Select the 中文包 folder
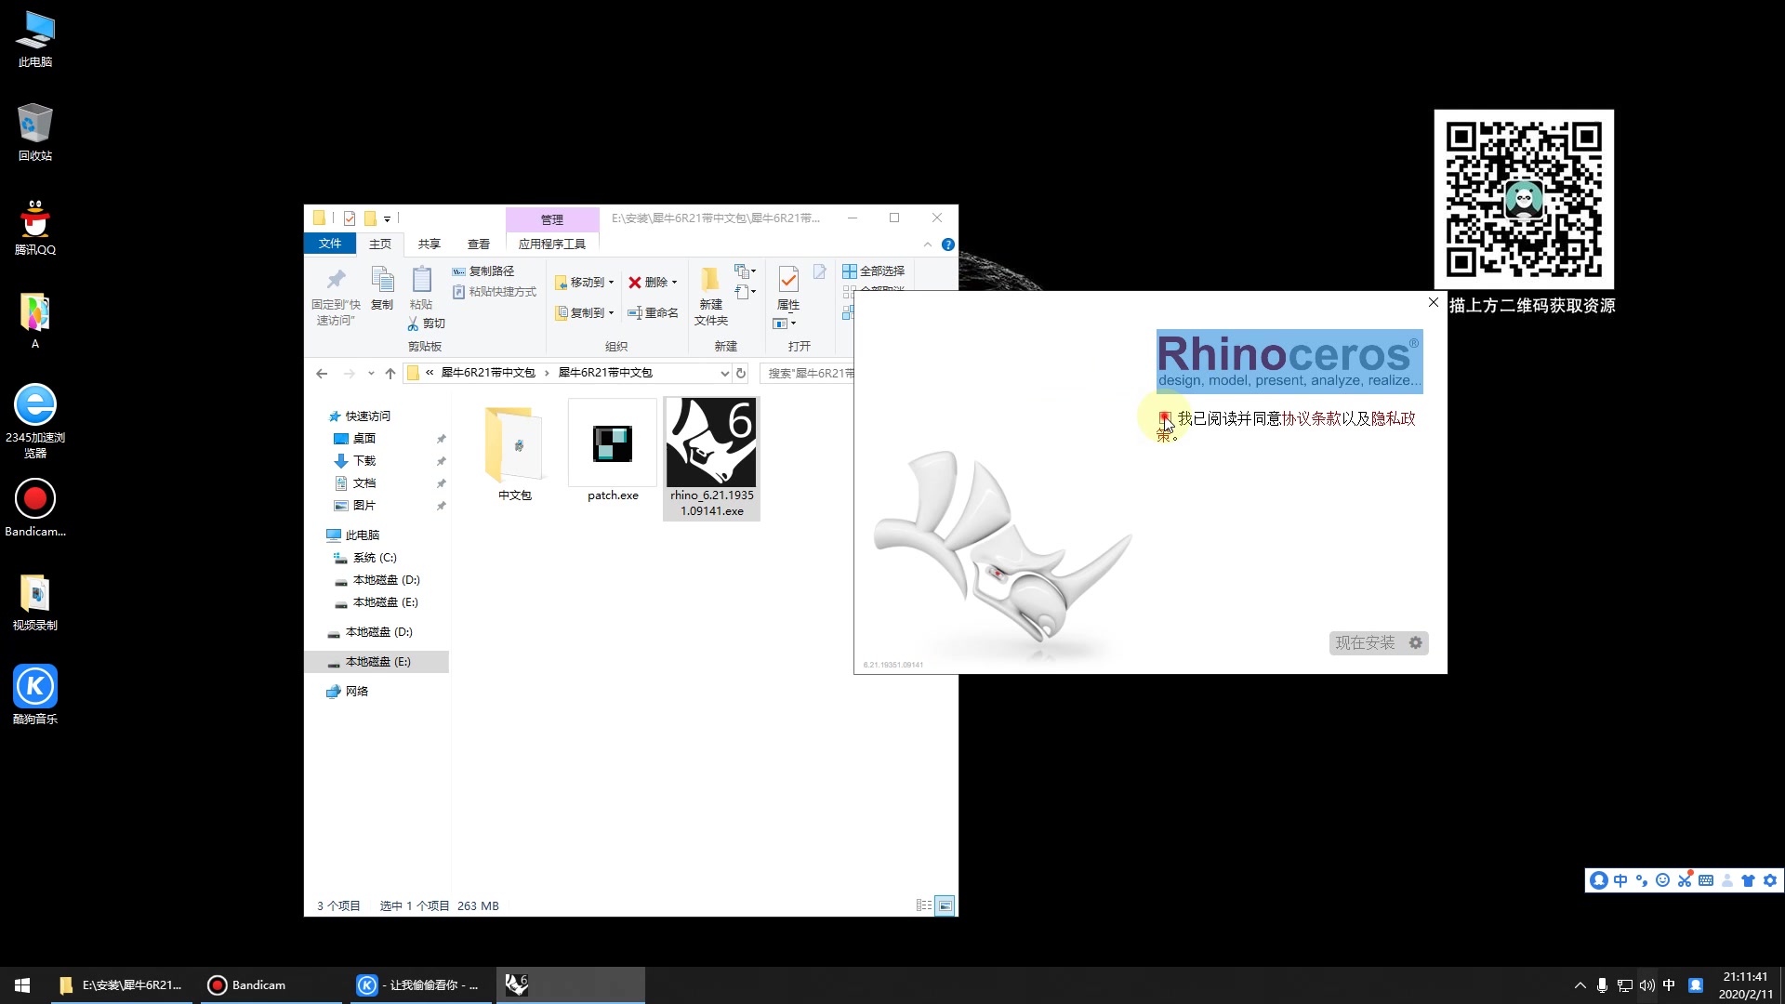The image size is (1785, 1004). 514,452
